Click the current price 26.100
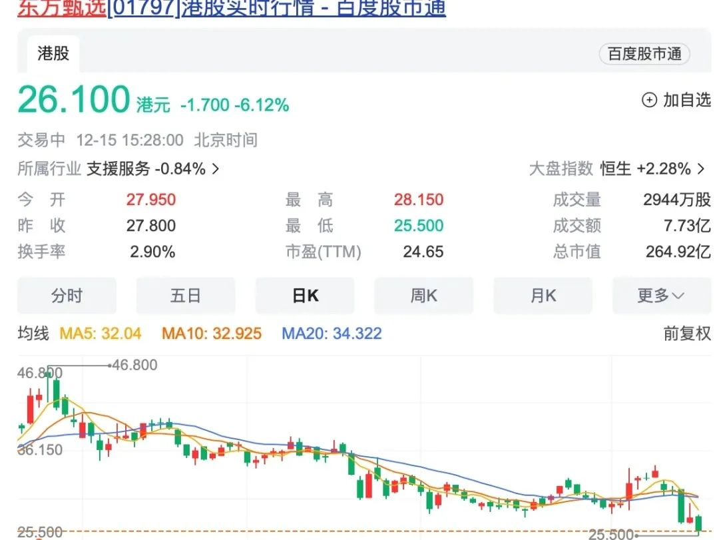 coord(74,99)
